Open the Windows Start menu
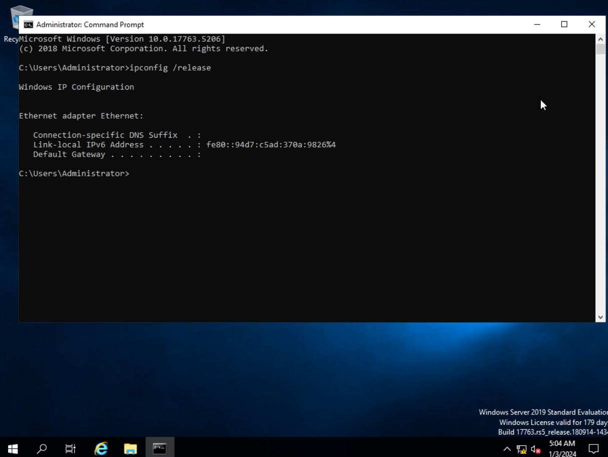The image size is (608, 457). coord(13,448)
